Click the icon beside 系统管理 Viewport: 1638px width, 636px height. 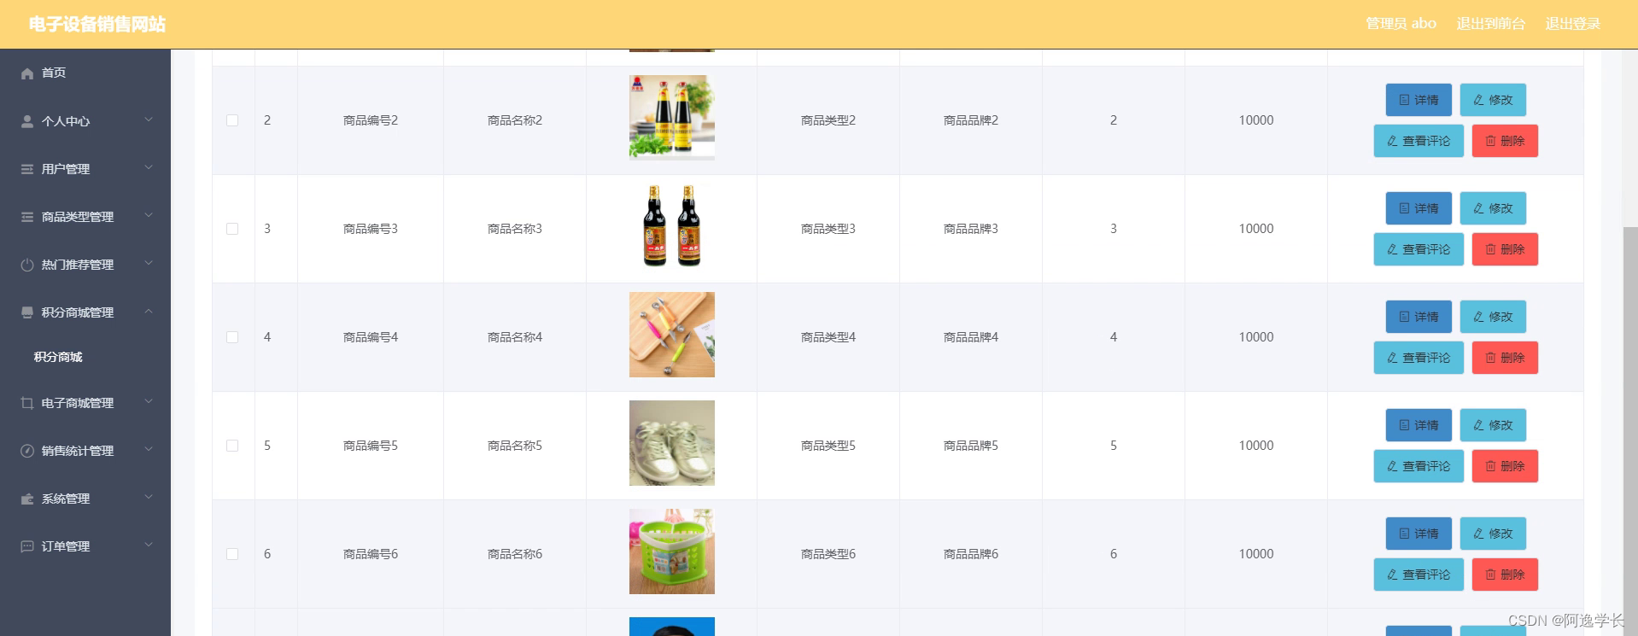point(27,499)
